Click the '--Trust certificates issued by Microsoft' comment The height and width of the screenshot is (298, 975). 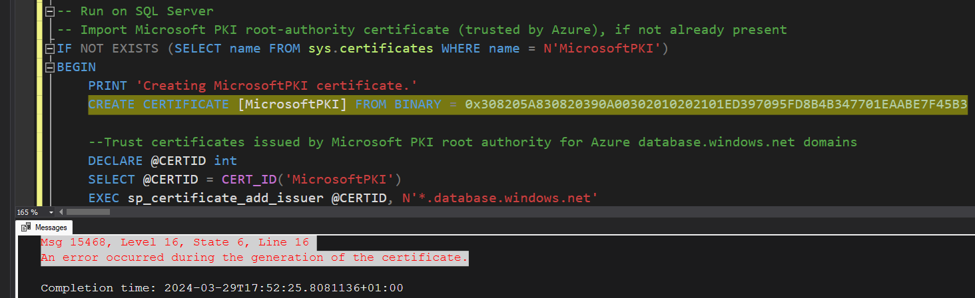(x=472, y=142)
